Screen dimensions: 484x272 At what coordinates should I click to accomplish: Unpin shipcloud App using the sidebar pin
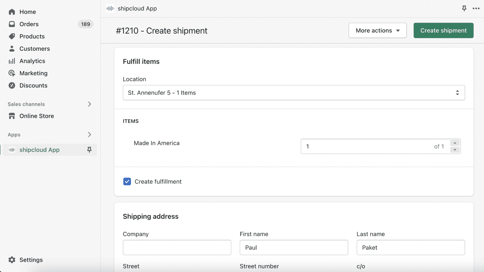point(89,150)
